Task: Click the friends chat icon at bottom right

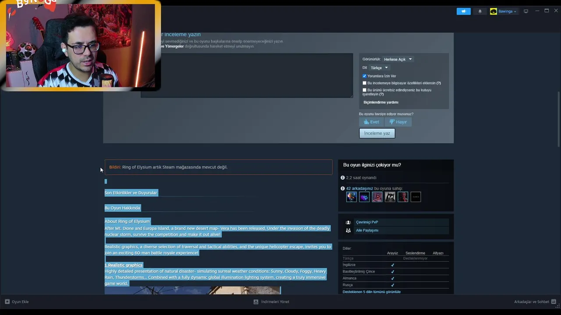Action: [x=554, y=302]
